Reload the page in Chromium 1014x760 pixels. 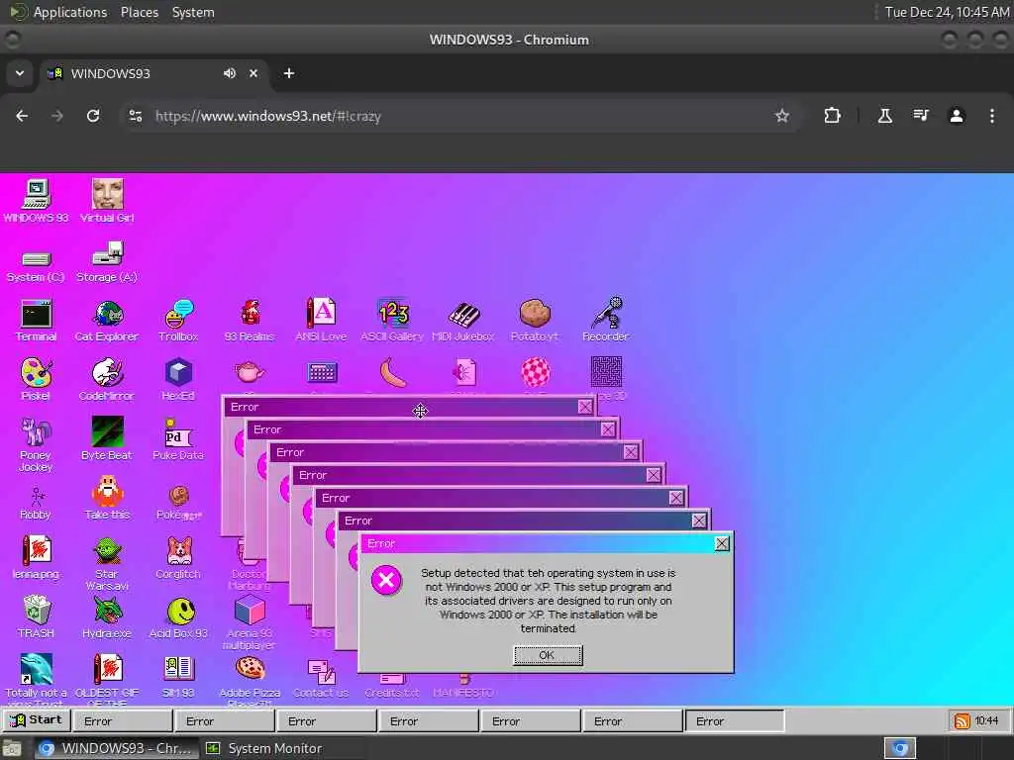[x=93, y=116]
